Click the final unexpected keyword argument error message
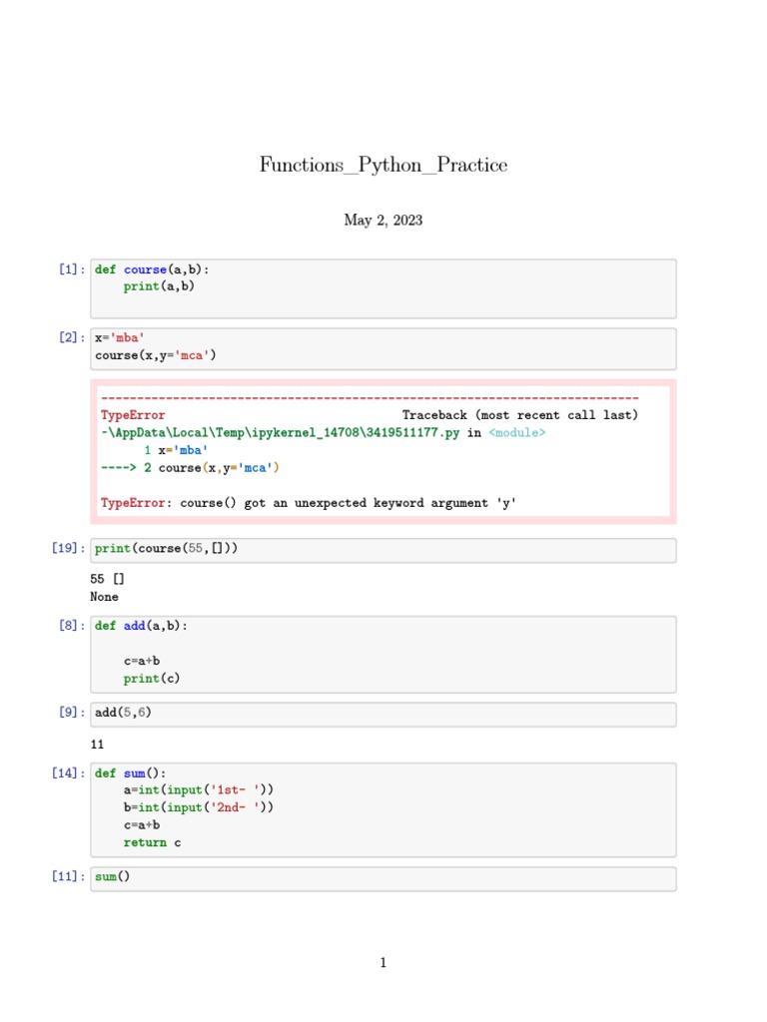Screen dimensions: 767x1022 310,503
